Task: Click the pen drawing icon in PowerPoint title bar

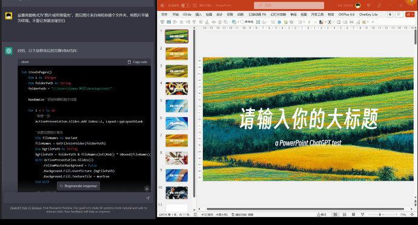Action: (x=379, y=5)
